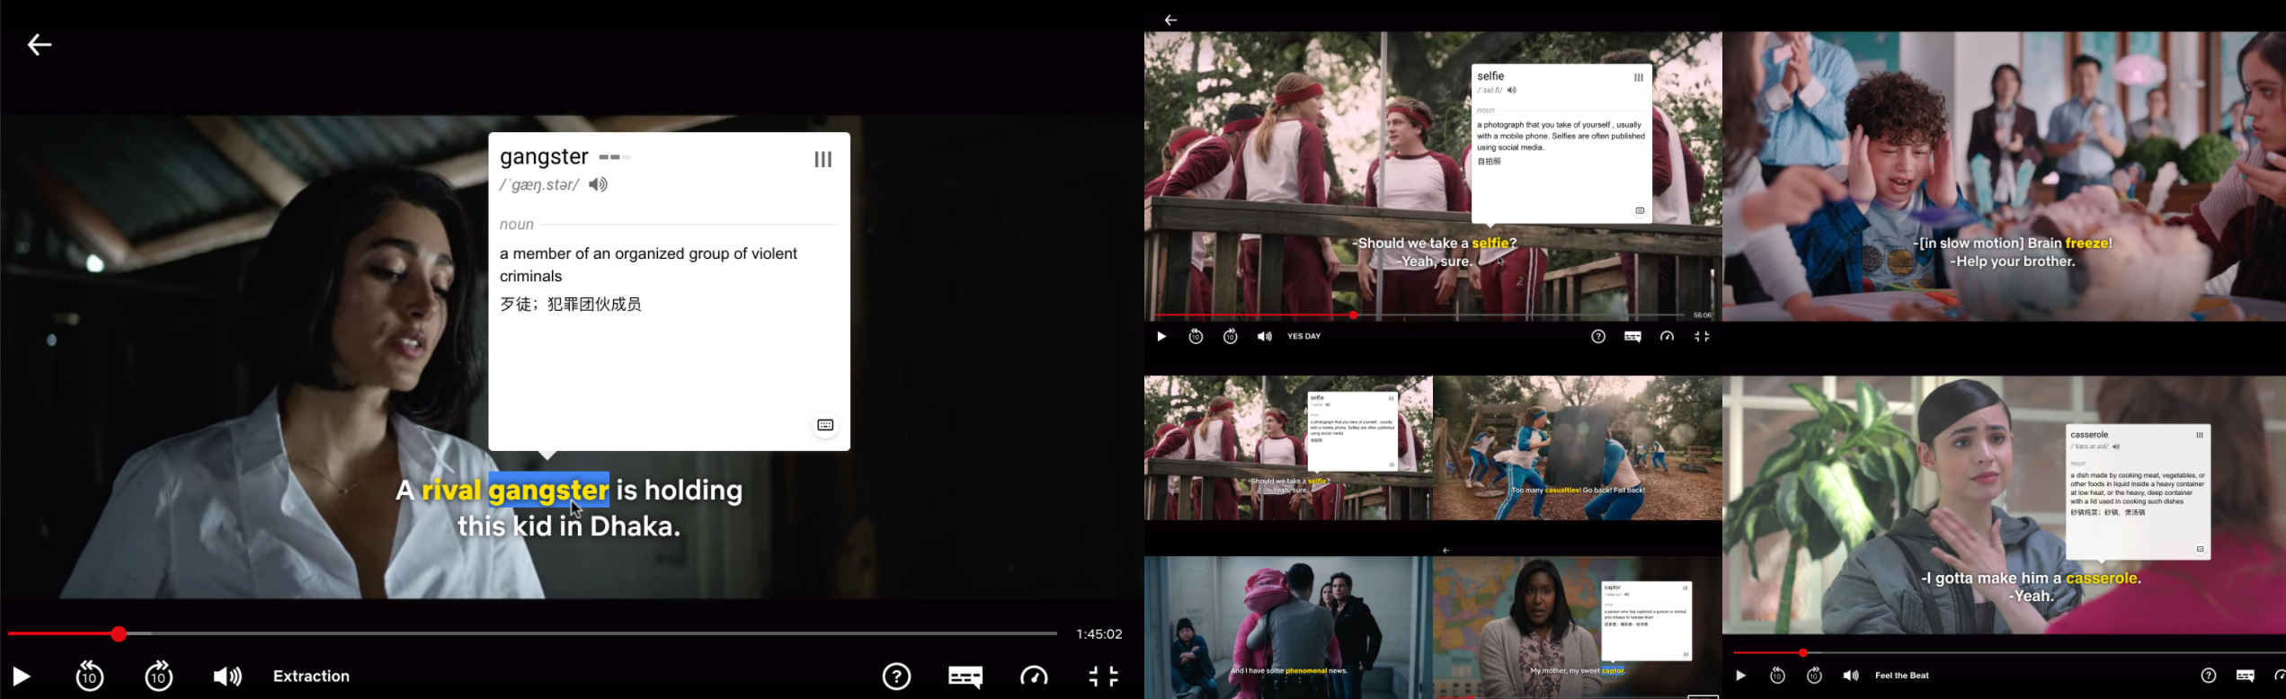Image resolution: width=2286 pixels, height=699 pixels.
Task: Open subtitles menu in Extraction player
Action: tap(965, 677)
